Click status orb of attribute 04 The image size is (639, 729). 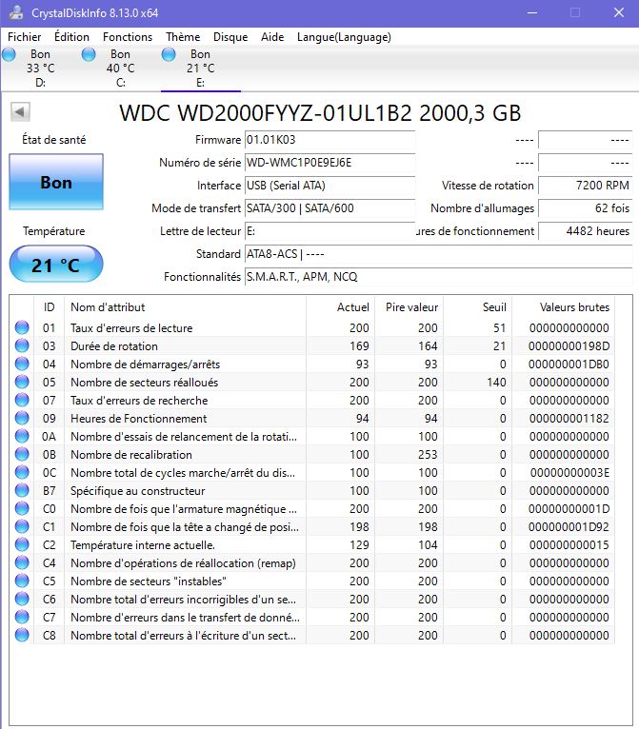pos(22,364)
